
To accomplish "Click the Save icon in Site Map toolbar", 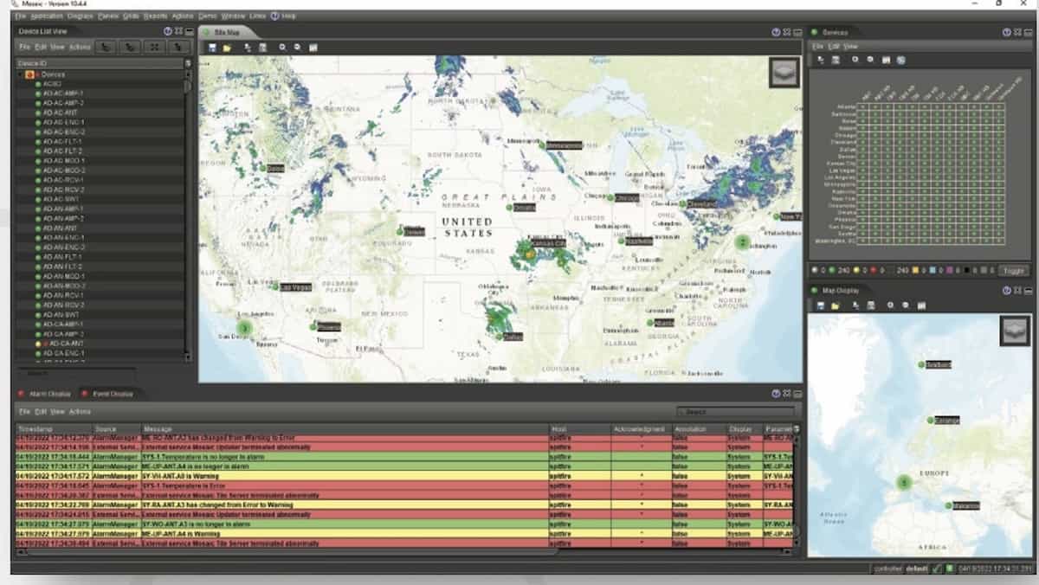I will pos(214,47).
